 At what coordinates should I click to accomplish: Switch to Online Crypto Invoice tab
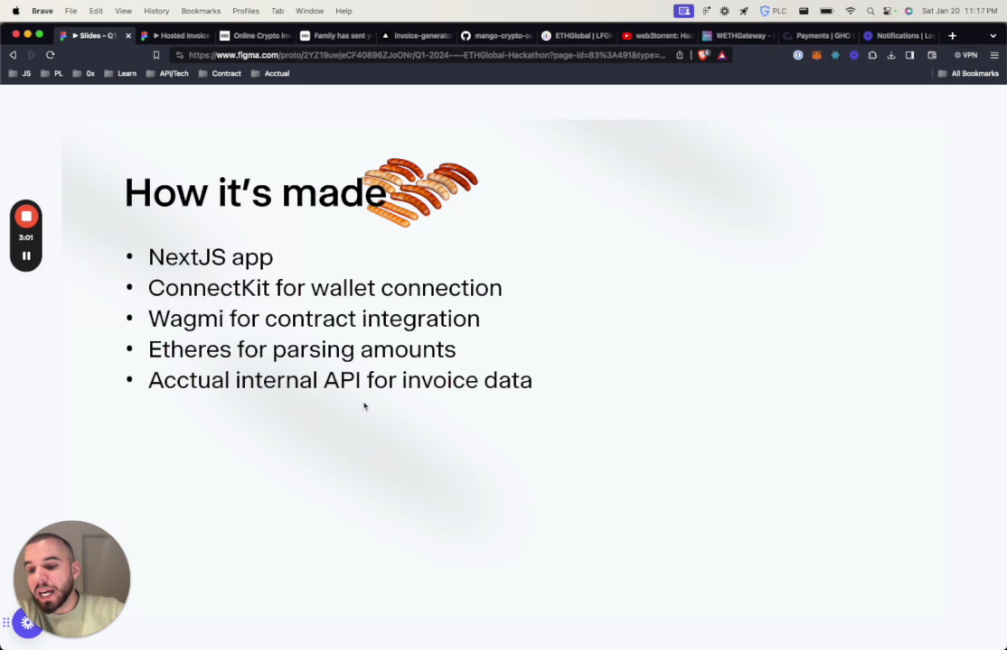[x=256, y=36]
